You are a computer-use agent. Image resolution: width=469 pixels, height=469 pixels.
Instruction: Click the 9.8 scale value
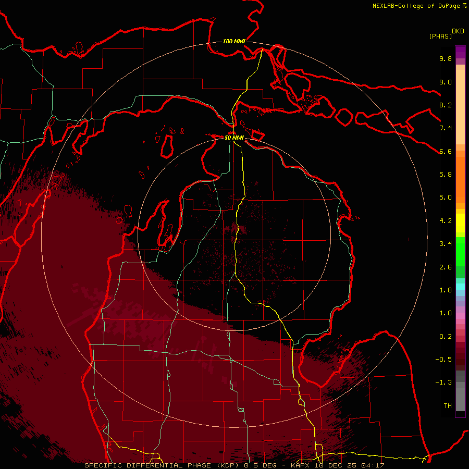click(x=446, y=58)
